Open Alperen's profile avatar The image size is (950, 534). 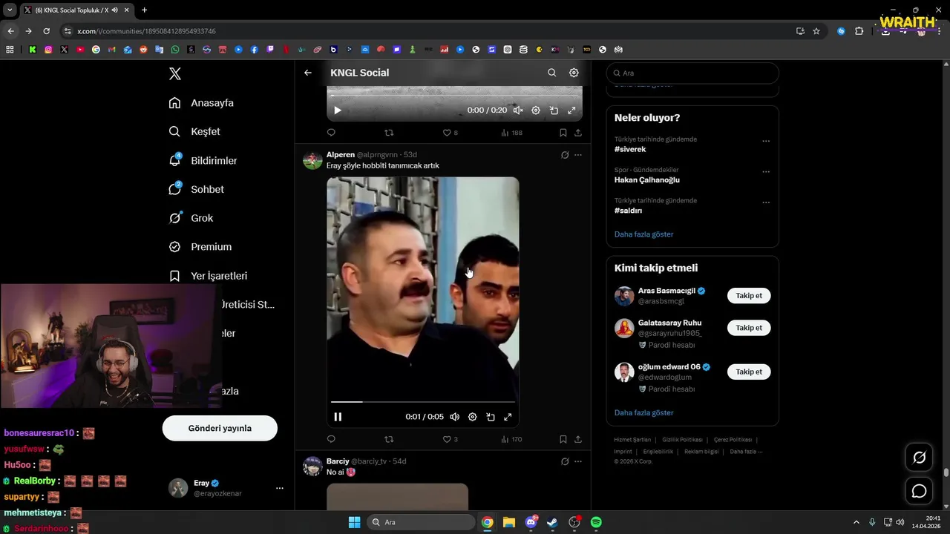312,160
